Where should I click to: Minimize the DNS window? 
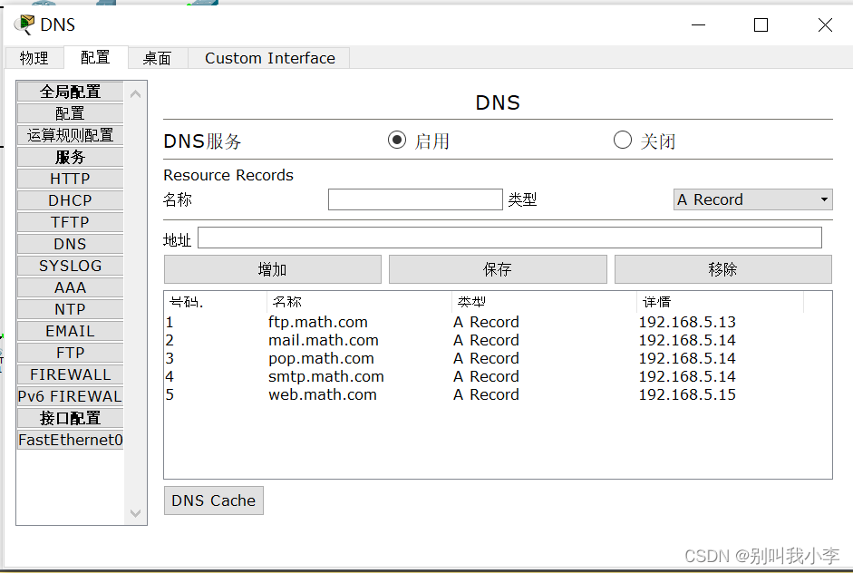699,25
